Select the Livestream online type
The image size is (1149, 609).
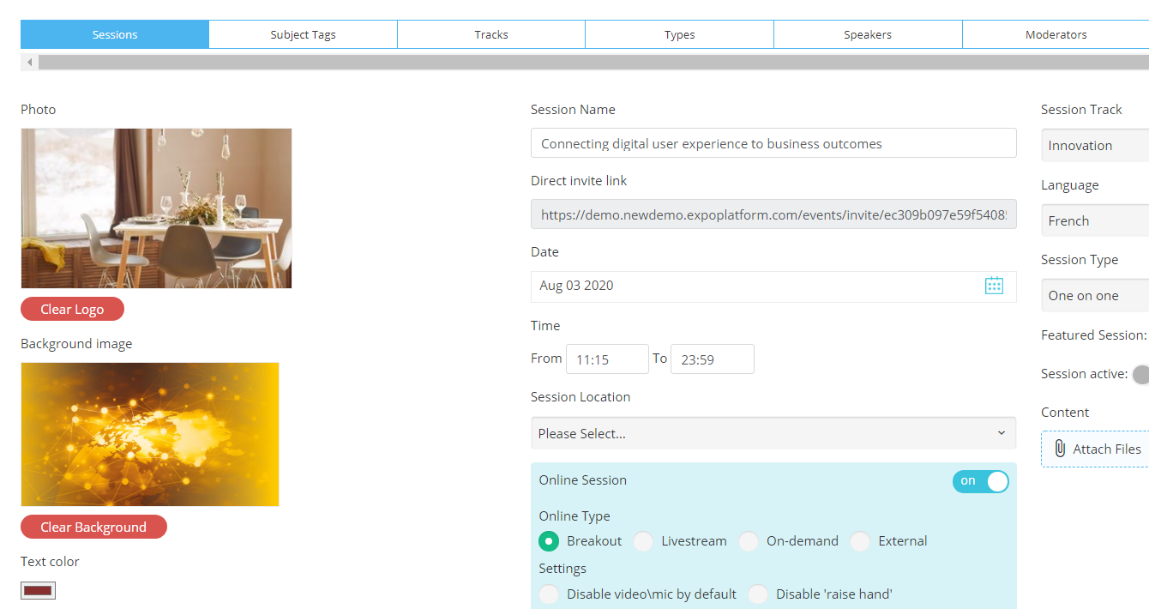coord(643,541)
